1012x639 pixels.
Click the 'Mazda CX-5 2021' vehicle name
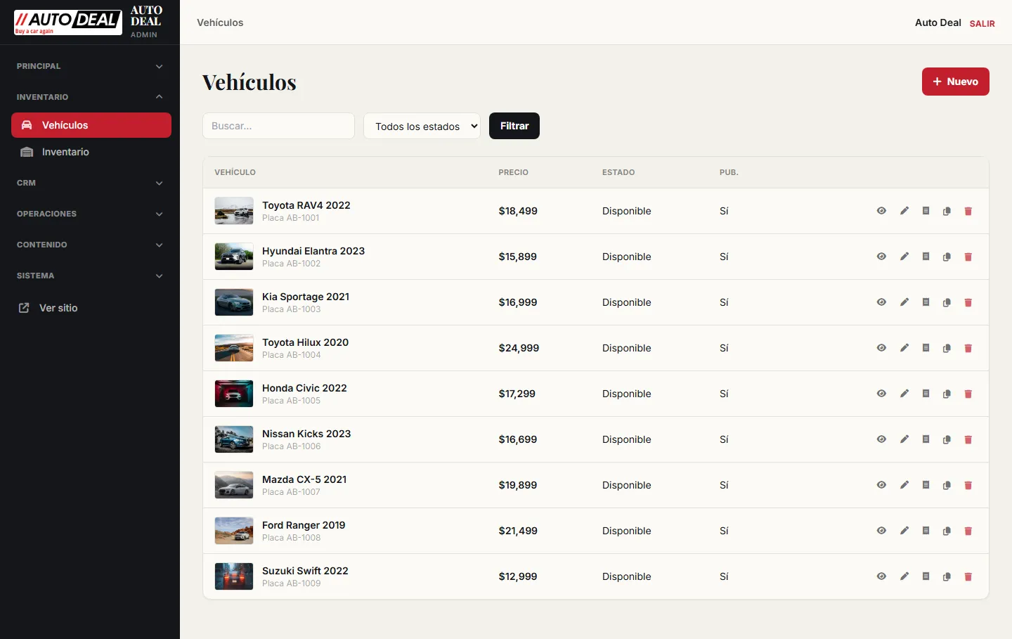(304, 479)
